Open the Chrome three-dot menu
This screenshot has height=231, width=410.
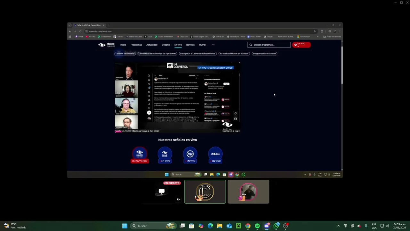(340, 31)
